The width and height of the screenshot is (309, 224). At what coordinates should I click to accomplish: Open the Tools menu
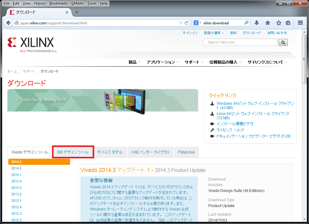(92, 3)
